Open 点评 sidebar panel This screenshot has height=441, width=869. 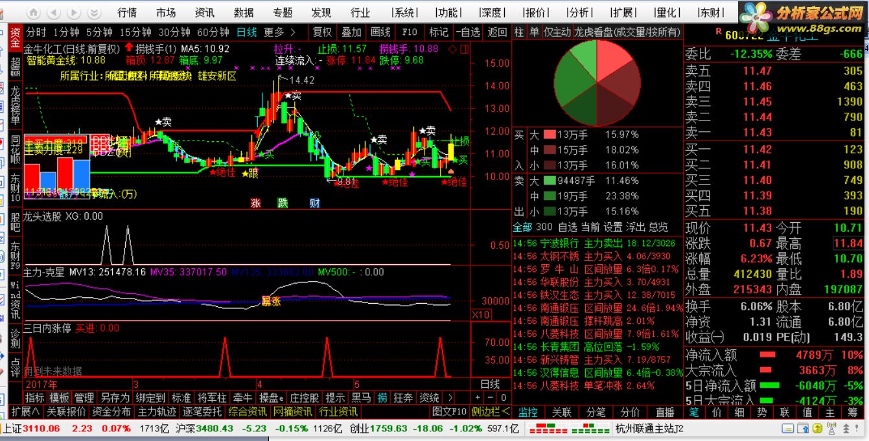[15, 366]
